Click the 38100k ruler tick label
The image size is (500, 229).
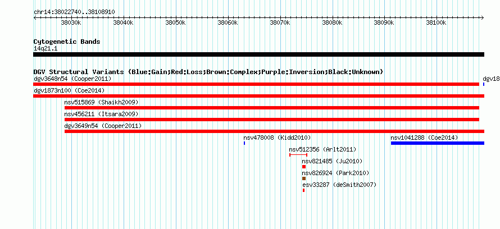[435, 23]
